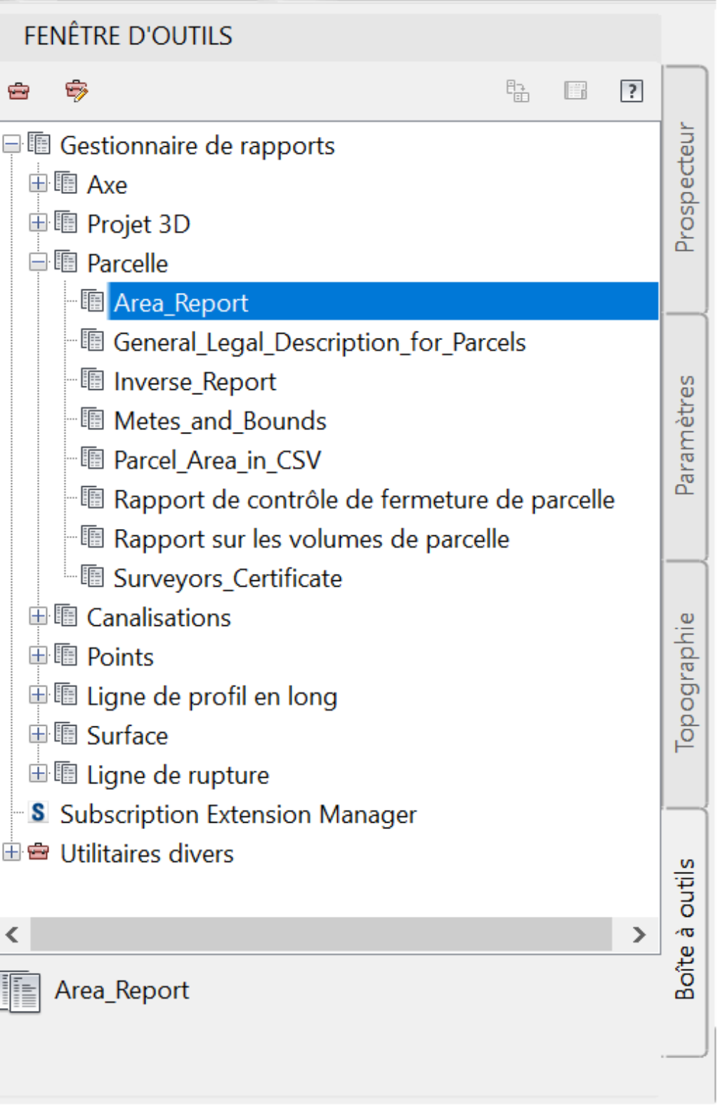The image size is (717, 1105).
Task: Switch to the Prospecteur tab
Action: 684,188
